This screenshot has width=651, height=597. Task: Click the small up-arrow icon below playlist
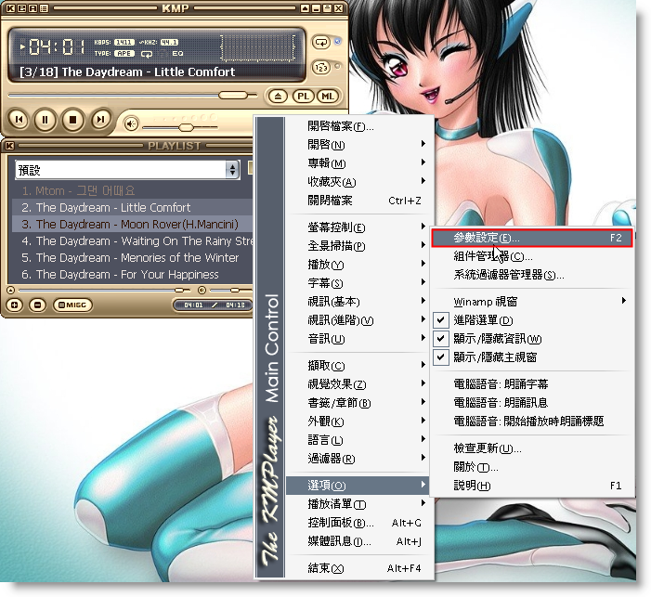point(11,291)
